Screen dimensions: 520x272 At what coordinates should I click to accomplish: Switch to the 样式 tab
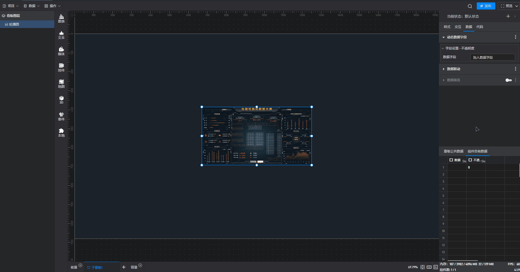click(447, 27)
